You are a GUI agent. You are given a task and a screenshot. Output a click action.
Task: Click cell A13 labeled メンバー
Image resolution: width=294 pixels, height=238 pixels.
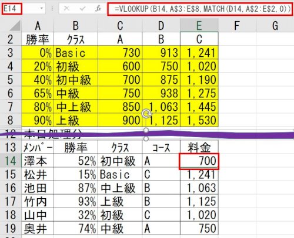point(38,147)
